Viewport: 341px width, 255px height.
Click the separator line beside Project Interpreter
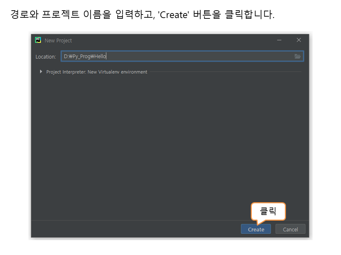pyautogui.click(x=224, y=72)
